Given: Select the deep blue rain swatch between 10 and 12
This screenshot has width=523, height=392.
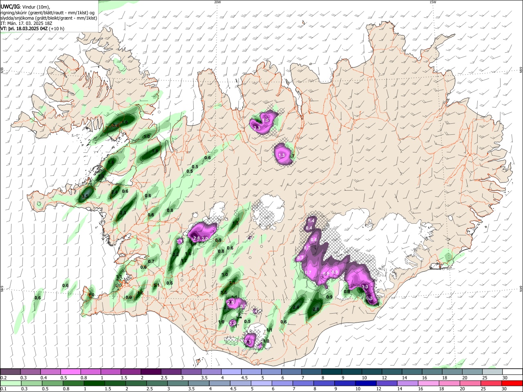Looking at the screenshot, I should [x=365, y=383].
